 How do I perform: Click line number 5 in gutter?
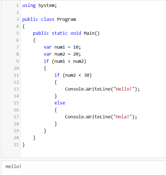click(17, 33)
